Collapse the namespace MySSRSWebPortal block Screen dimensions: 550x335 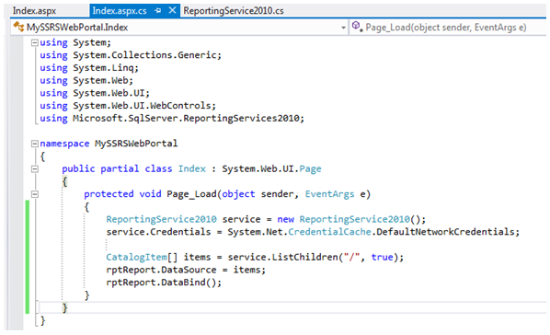click(x=35, y=144)
